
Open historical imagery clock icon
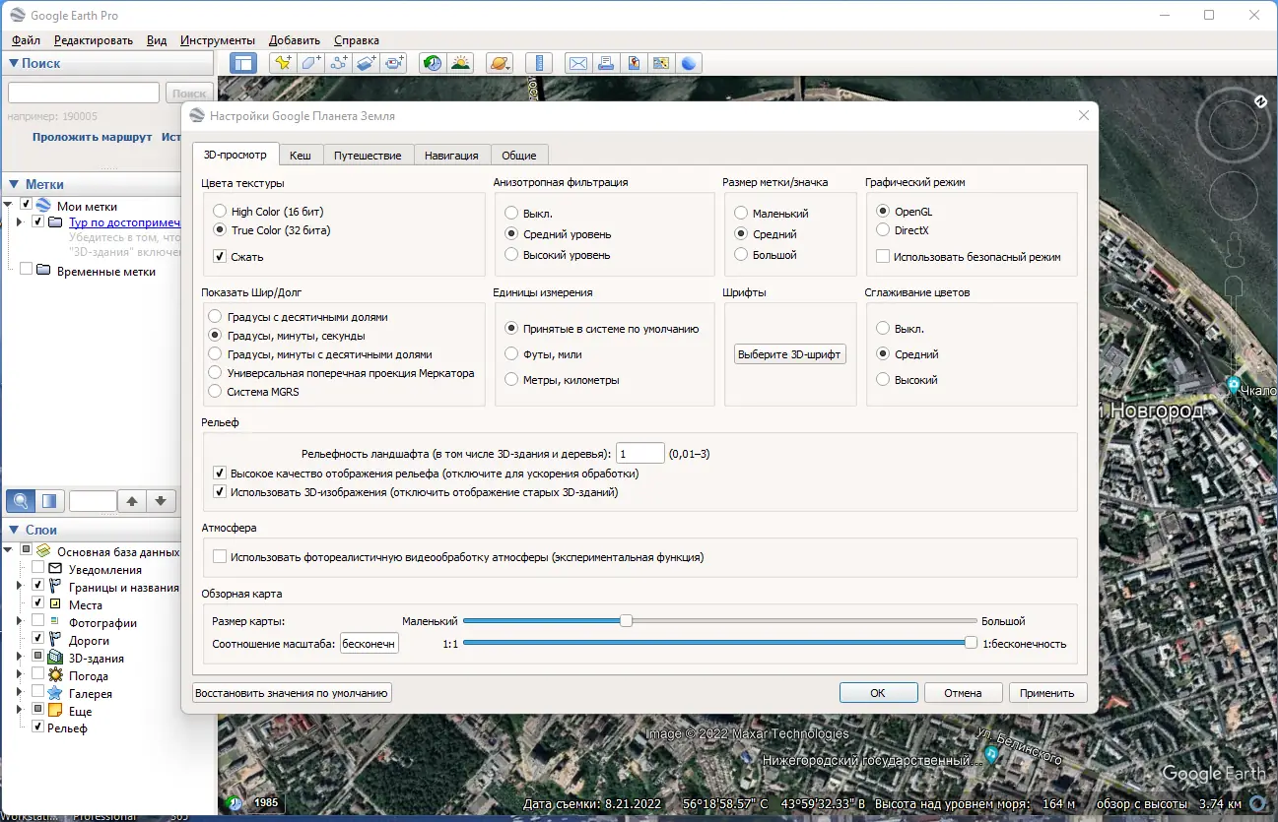tap(433, 63)
